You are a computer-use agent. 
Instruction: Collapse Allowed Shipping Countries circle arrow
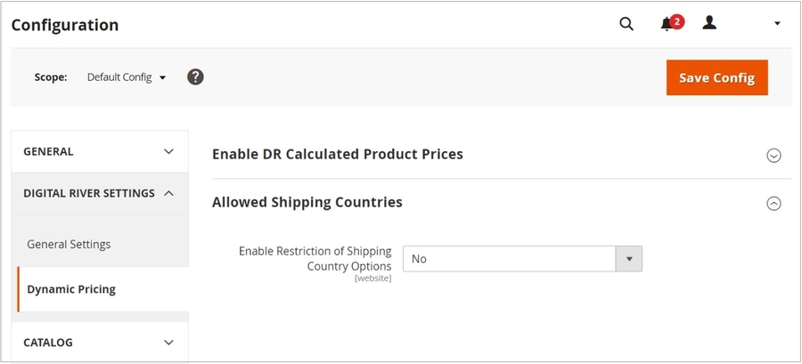tap(773, 204)
